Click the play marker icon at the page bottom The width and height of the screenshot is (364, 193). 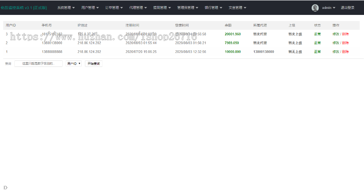click(x=6, y=187)
